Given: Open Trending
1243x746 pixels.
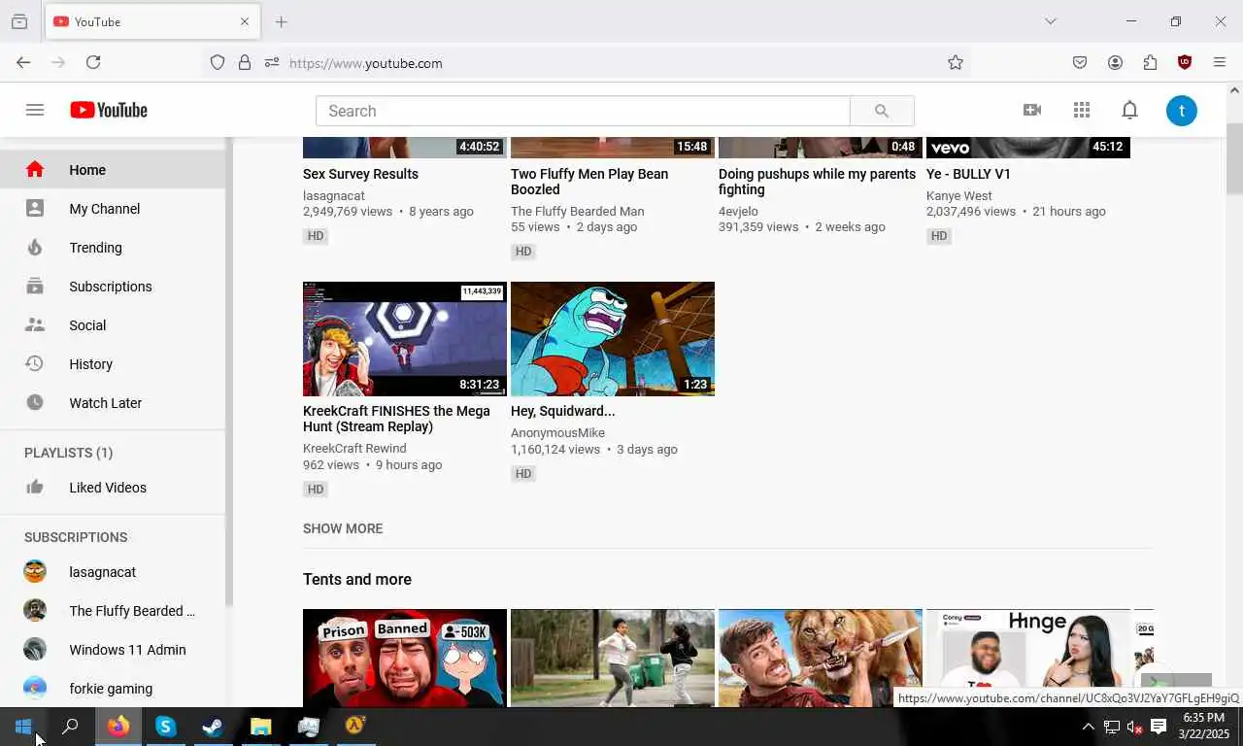Looking at the screenshot, I should (113, 248).
